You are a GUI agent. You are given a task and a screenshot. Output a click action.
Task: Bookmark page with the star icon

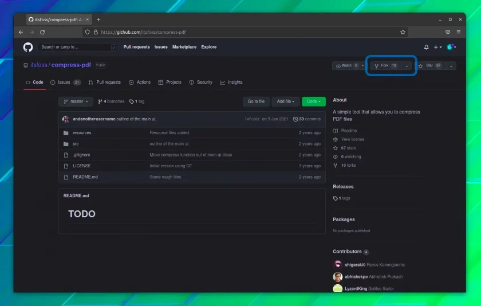pyautogui.click(x=403, y=32)
